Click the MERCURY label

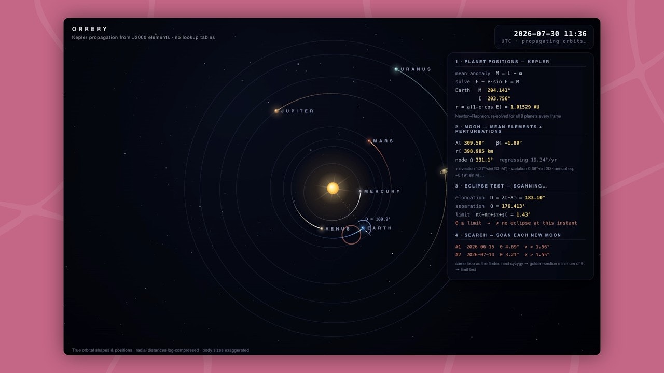pos(382,191)
